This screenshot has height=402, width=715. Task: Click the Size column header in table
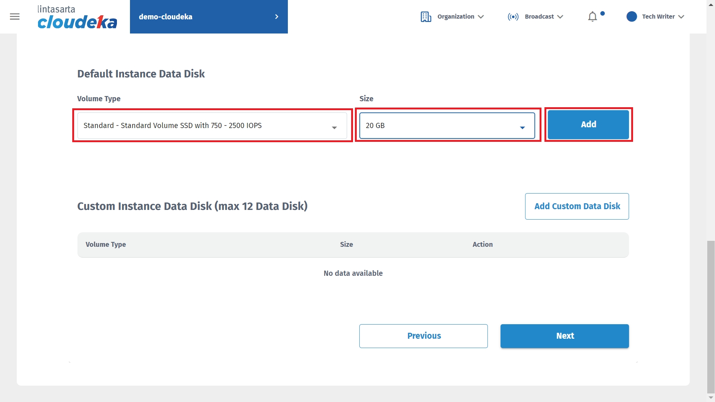coord(346,245)
